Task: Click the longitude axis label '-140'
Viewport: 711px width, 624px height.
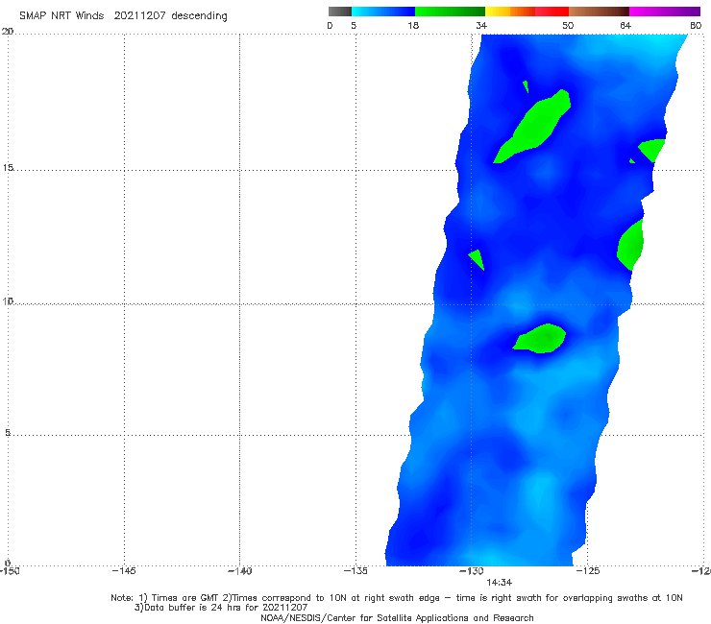Action: point(239,571)
